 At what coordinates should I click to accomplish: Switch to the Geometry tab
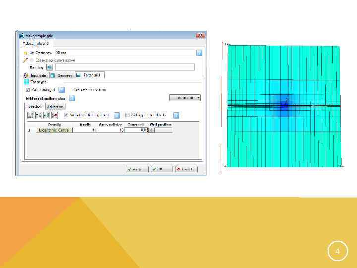coord(62,75)
